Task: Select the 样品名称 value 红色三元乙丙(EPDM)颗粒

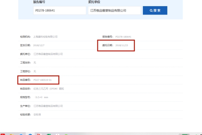Action: [x=49, y=89]
